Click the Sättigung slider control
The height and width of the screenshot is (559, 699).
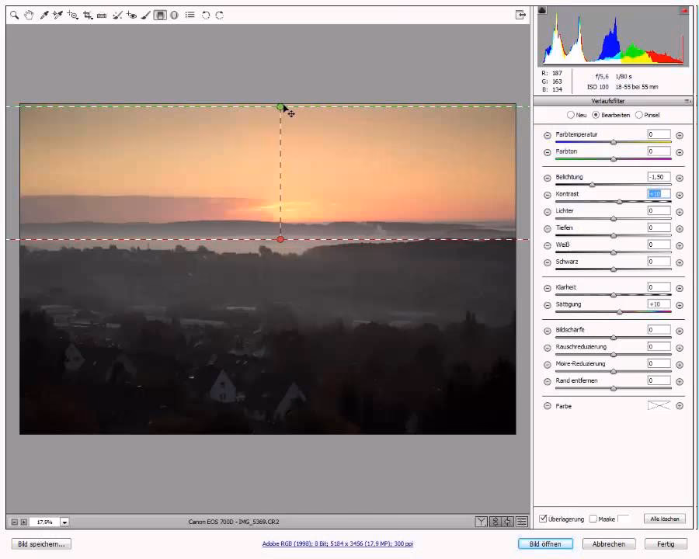point(620,312)
